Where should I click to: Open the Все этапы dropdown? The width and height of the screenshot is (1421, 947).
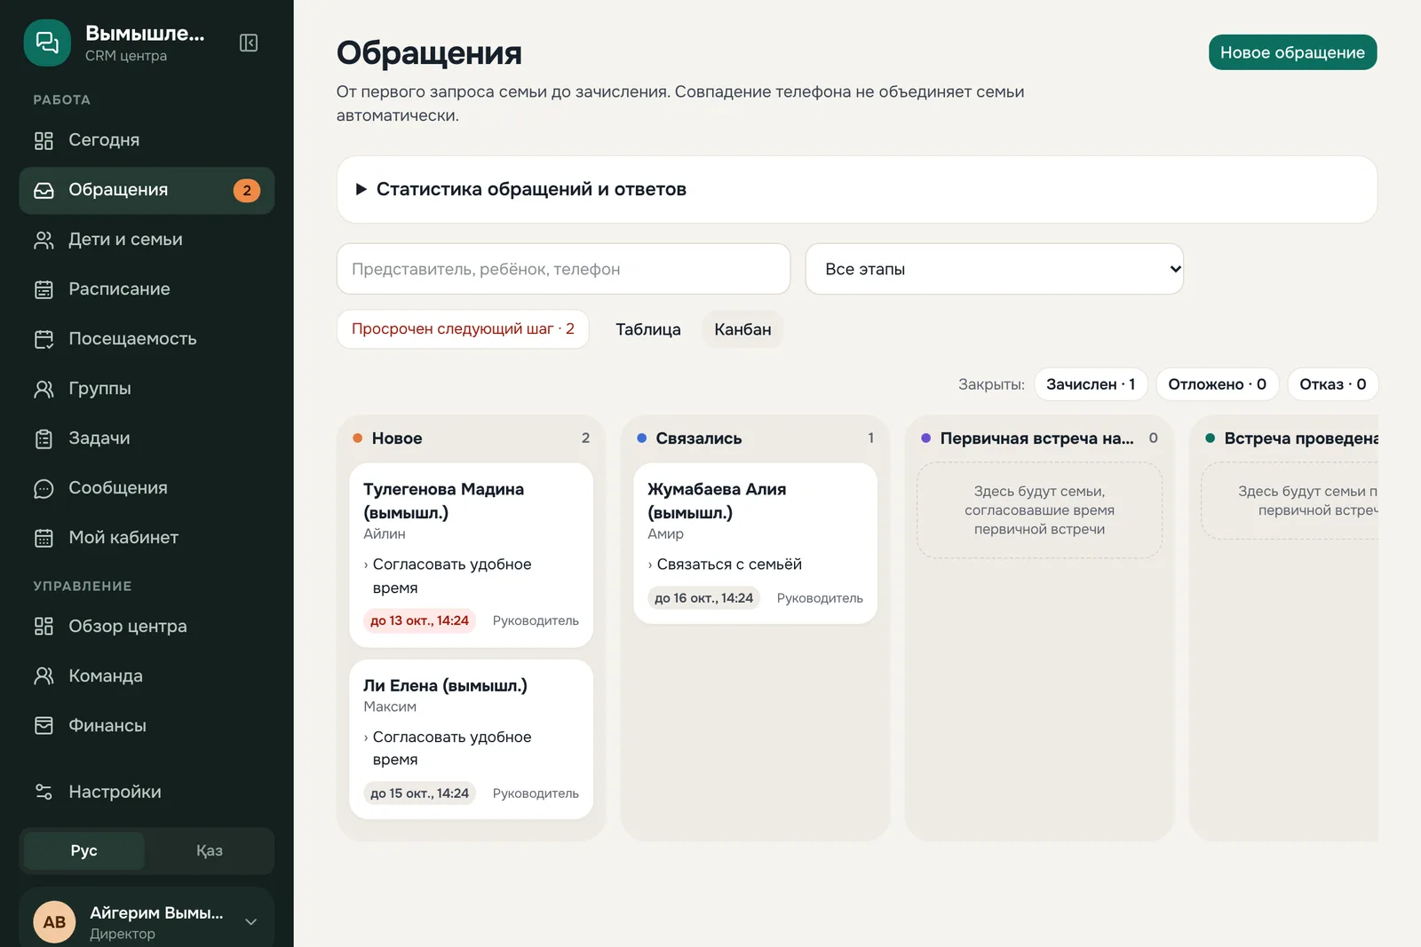click(995, 269)
